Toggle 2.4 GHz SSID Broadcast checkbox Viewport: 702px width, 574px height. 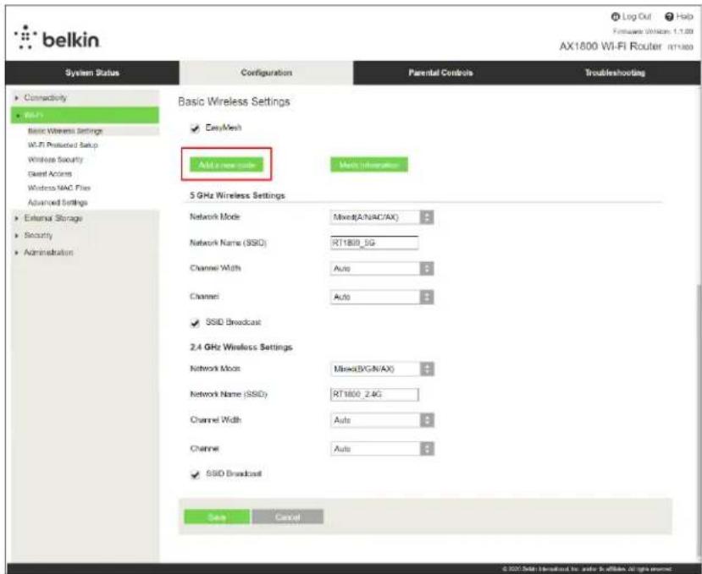[x=195, y=474]
